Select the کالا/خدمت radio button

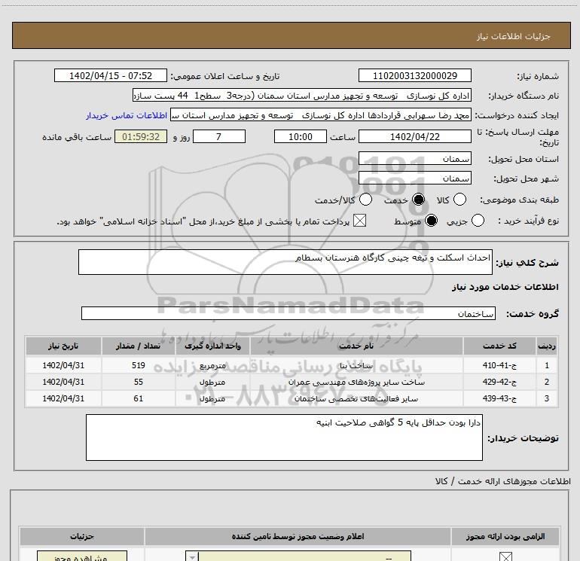[x=366, y=200]
